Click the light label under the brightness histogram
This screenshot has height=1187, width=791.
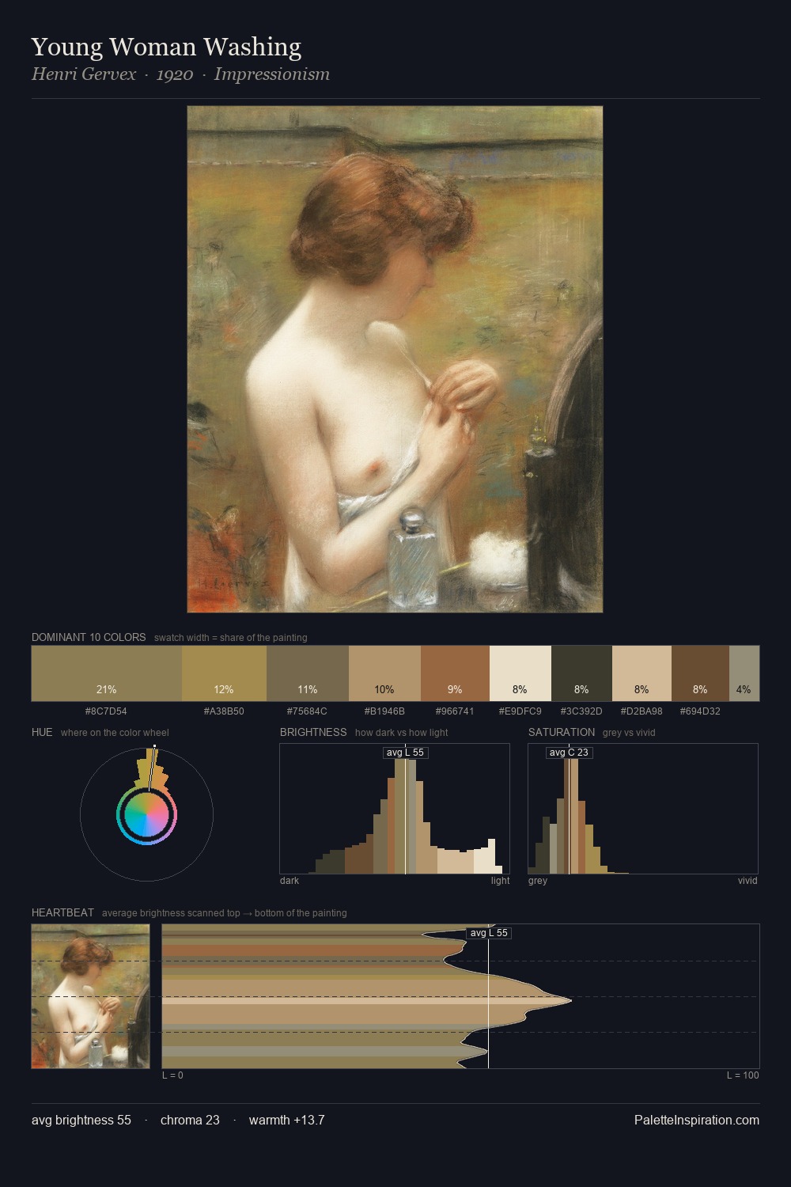click(x=500, y=881)
